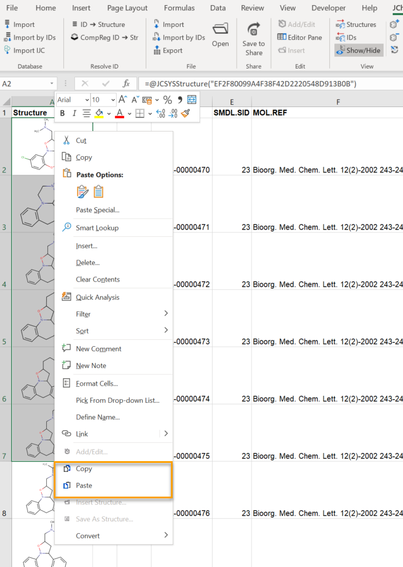Click the highlighted Paste structure entry

(x=84, y=485)
